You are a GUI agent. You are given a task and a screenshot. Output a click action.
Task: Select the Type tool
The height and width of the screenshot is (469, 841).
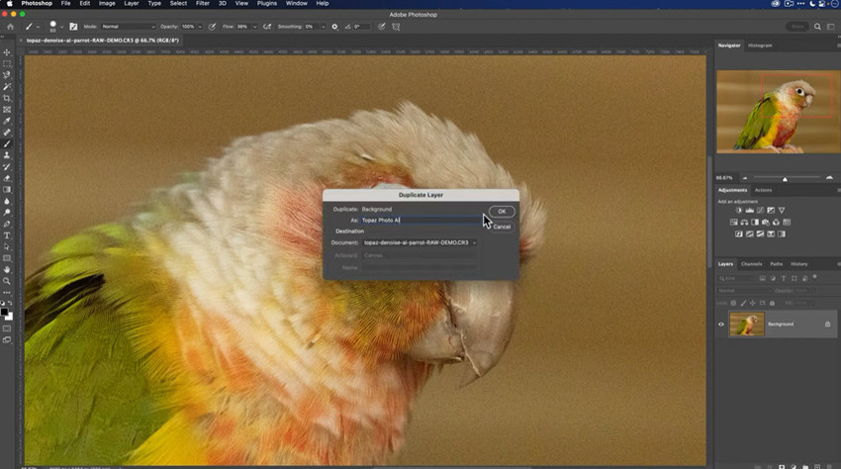point(7,235)
